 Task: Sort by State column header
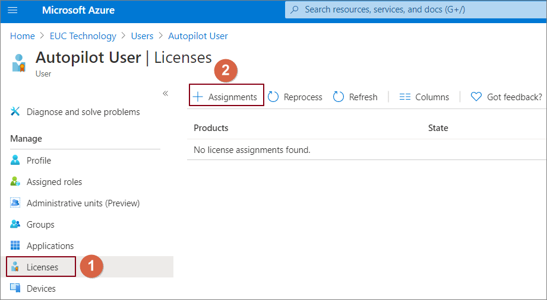pos(438,128)
